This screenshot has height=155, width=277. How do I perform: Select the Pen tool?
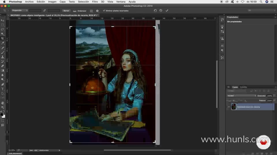(3, 84)
